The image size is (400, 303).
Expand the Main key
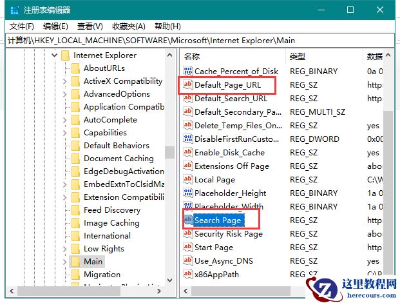click(64, 262)
